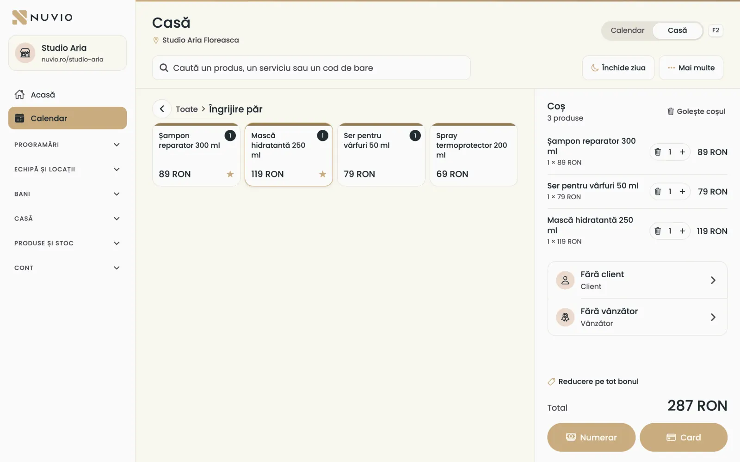Toggle favorite star on Șampon reparator card
The width and height of the screenshot is (740, 462).
tap(230, 174)
